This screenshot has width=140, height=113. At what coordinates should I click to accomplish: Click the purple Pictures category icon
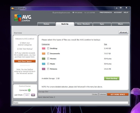[44, 69]
